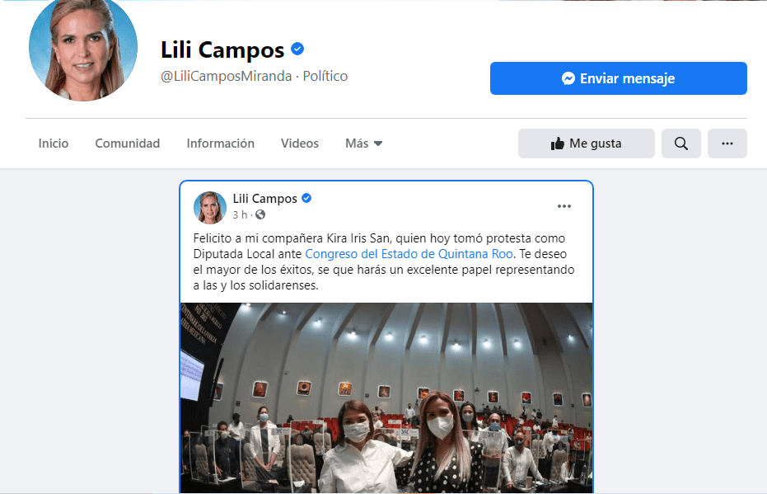Select the Videos tab
This screenshot has width=767, height=494.
click(x=299, y=143)
